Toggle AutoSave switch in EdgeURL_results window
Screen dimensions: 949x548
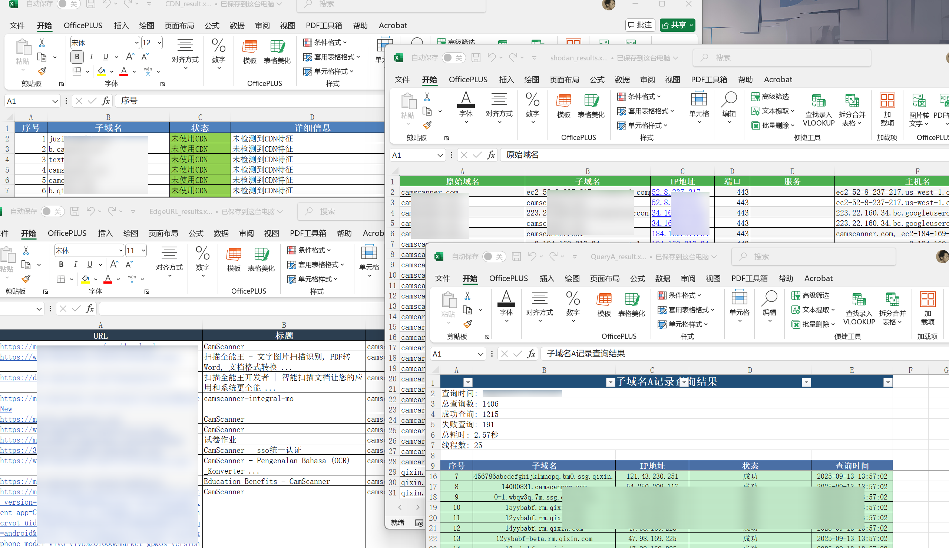pos(52,211)
